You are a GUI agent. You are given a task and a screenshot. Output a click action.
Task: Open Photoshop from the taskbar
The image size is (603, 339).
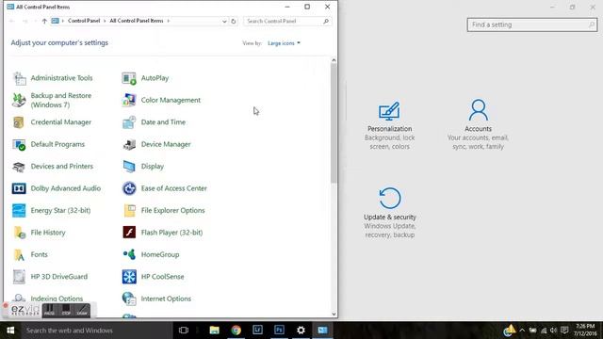coord(279,331)
